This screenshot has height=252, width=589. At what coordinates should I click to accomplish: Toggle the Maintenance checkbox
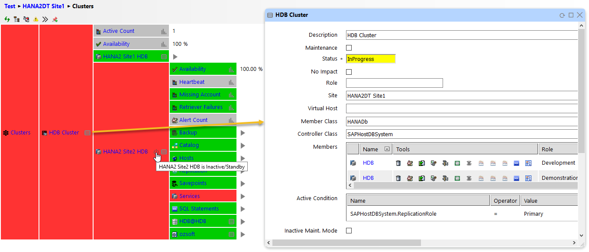(349, 48)
